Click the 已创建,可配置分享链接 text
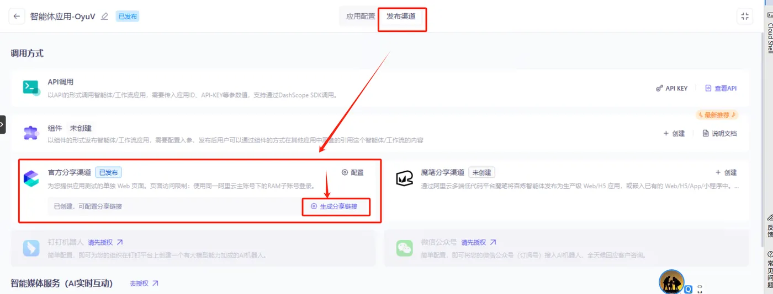Image resolution: width=773 pixels, height=294 pixels. (x=88, y=206)
